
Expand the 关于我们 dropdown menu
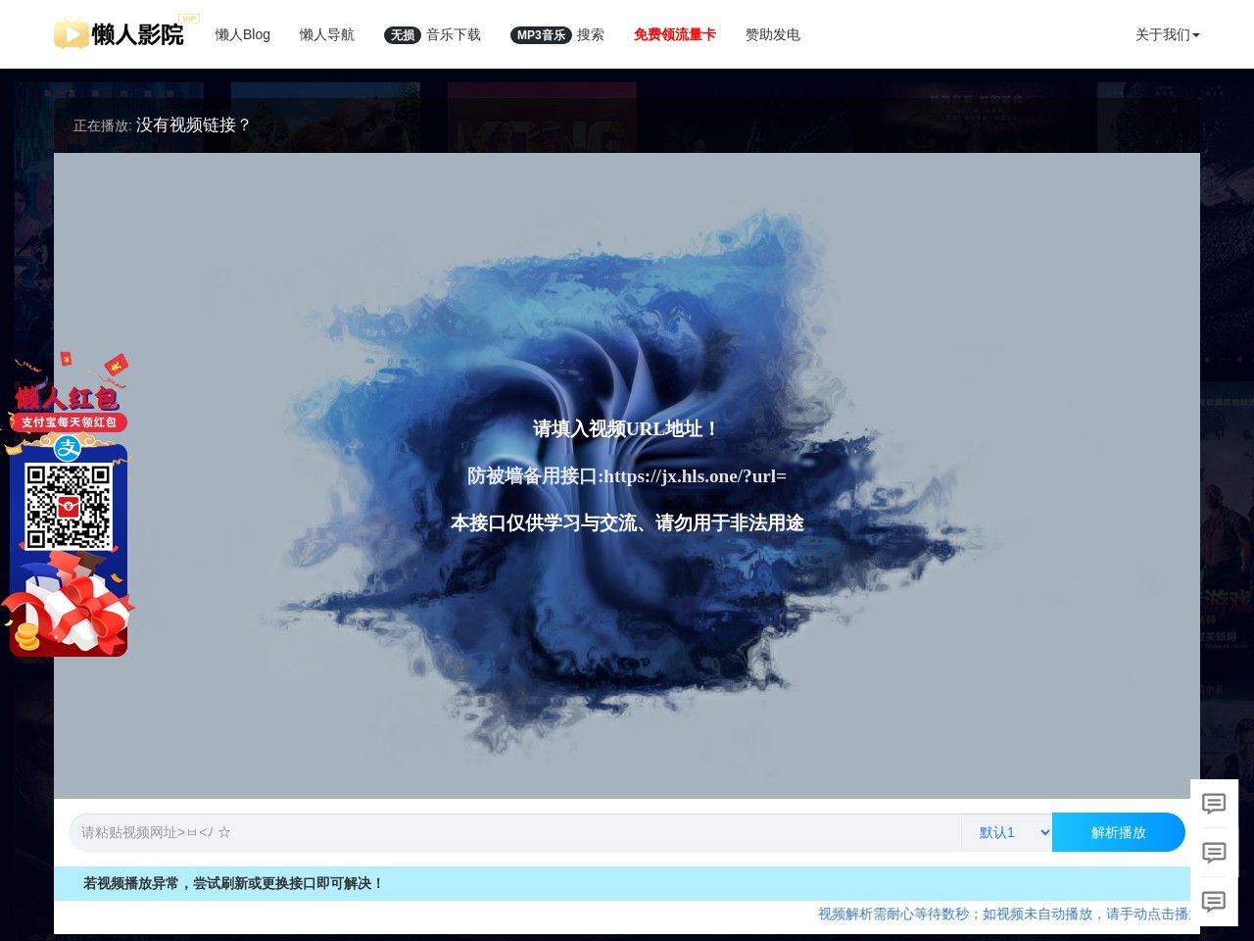[x=1167, y=34]
